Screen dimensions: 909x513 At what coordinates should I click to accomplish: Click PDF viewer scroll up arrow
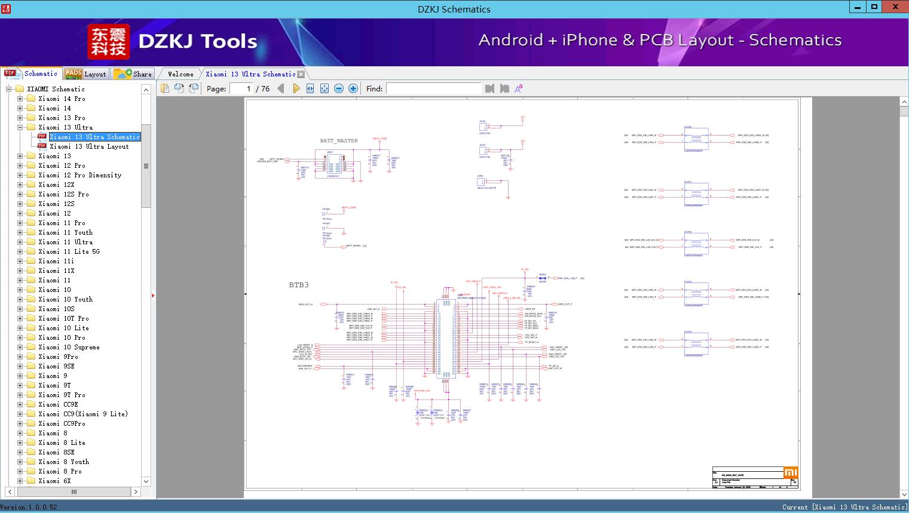(x=904, y=103)
